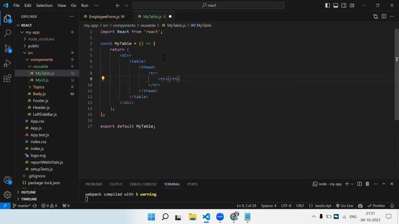Click the Prettier status item
Screen dimensions: 399x224
[x=376, y=206]
